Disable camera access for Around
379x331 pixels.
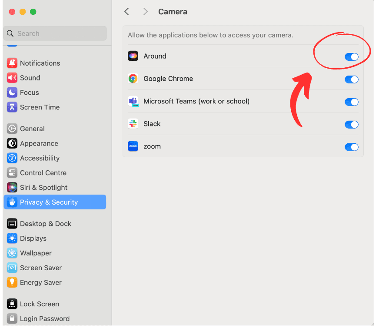[x=351, y=56]
